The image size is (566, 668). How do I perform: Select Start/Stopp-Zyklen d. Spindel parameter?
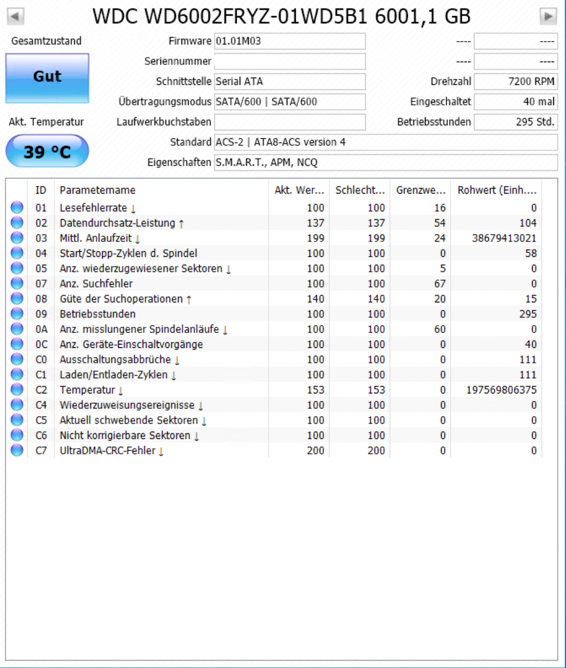[128, 254]
